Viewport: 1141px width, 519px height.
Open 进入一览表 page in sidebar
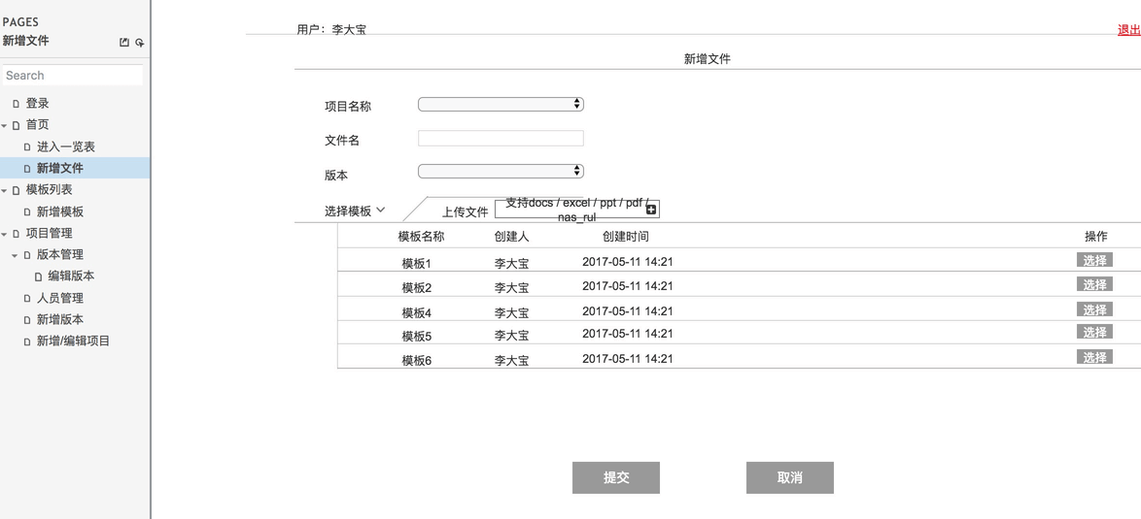[66, 146]
